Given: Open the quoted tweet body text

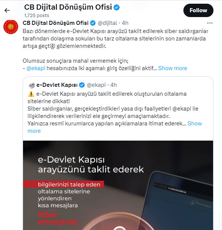Looking at the screenshot, I should (x=114, y=112).
